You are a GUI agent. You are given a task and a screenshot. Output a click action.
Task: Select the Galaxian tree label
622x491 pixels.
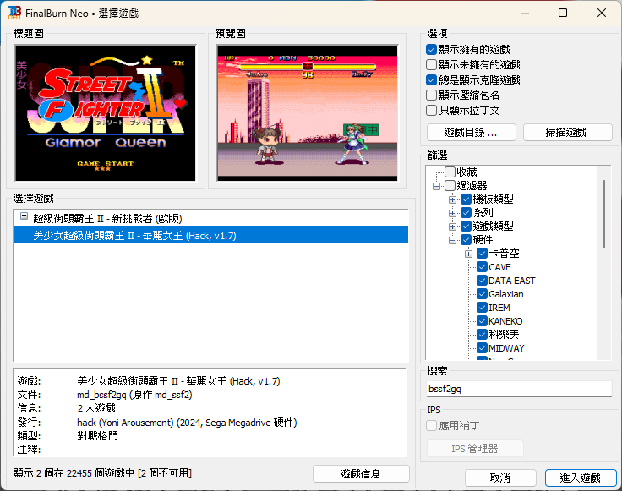[x=505, y=294]
